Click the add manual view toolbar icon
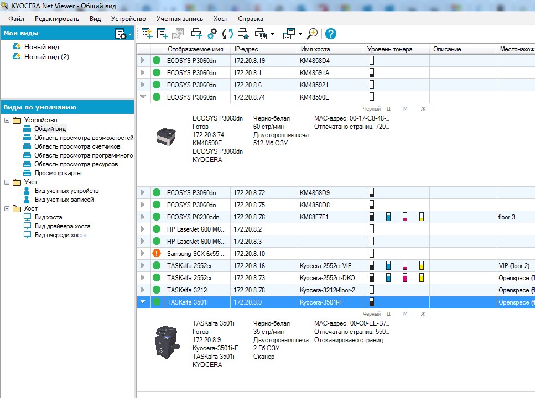 tap(163, 34)
